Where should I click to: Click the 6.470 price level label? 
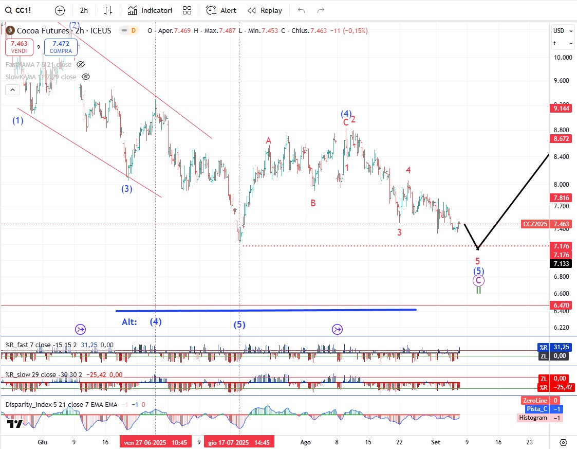[x=561, y=306]
